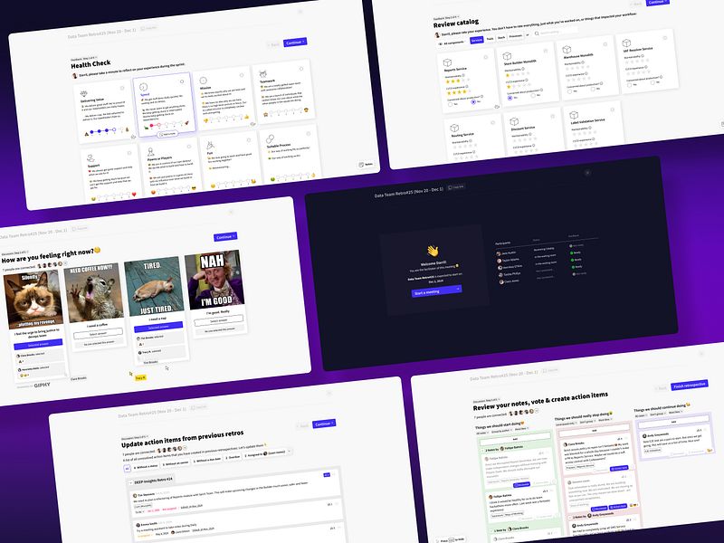Click the Store Builder Monolith cube icon
This screenshot has height=543, width=724.
[507, 56]
